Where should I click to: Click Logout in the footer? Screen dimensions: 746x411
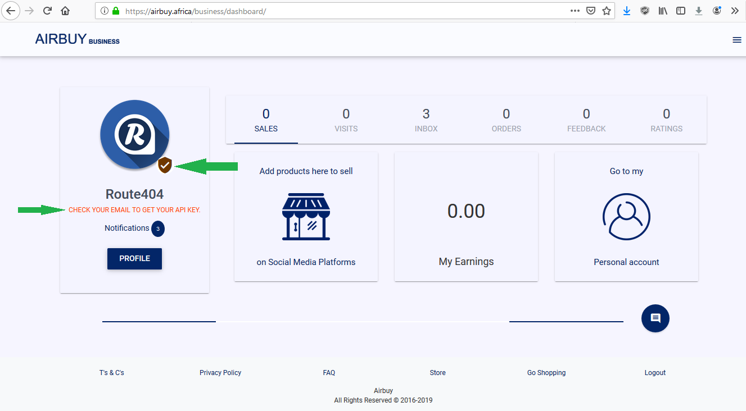(x=655, y=373)
